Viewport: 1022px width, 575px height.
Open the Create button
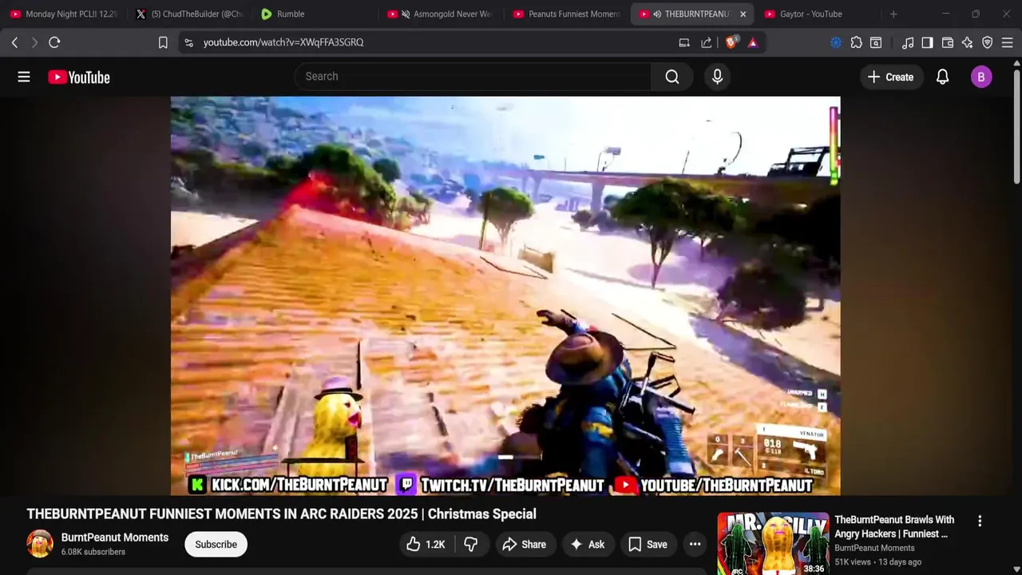tap(890, 77)
